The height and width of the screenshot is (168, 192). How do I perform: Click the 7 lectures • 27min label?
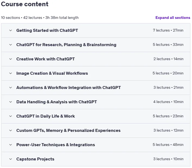tap(168, 30)
